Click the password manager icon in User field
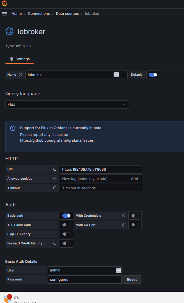The height and width of the screenshot is (303, 184). coord(118,270)
